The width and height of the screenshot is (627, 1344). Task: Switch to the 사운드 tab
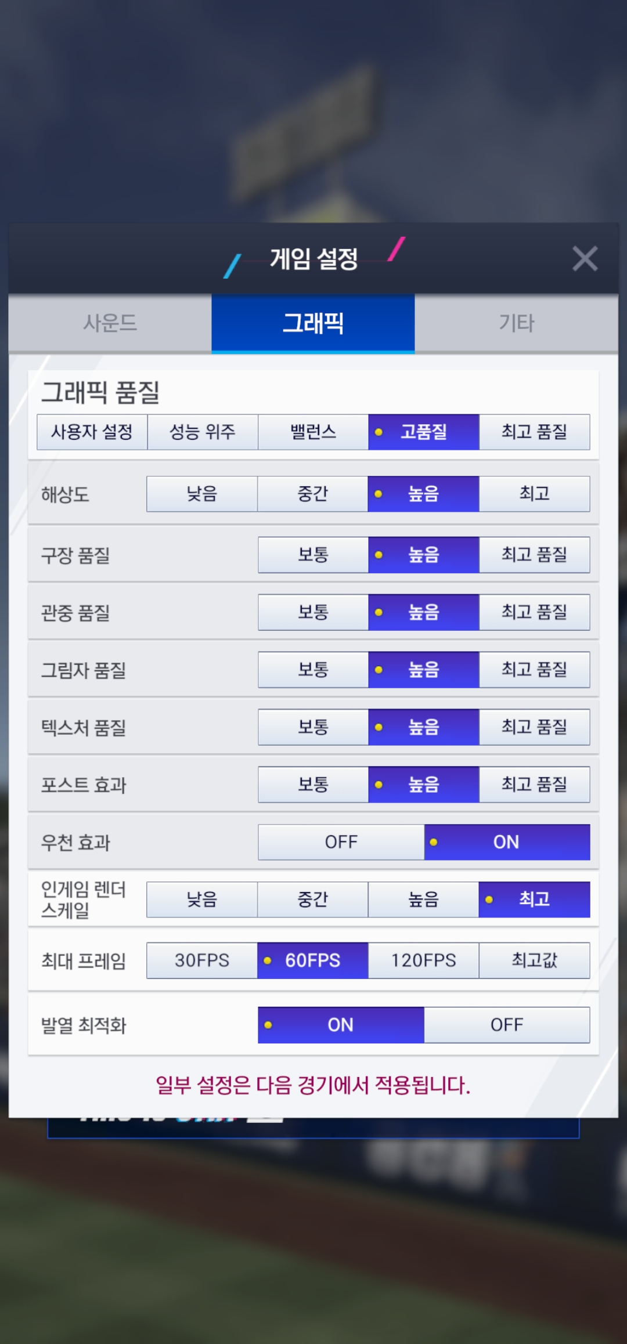tap(110, 323)
